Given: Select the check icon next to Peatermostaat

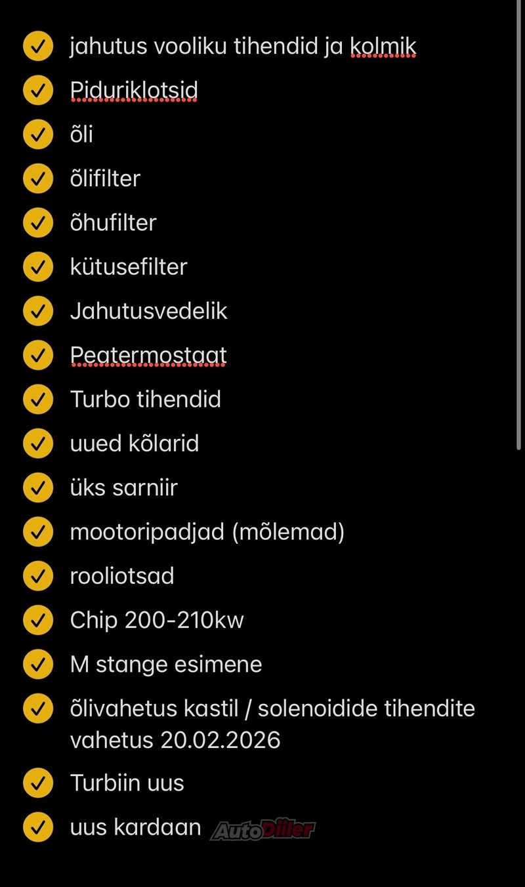Looking at the screenshot, I should pos(37,355).
